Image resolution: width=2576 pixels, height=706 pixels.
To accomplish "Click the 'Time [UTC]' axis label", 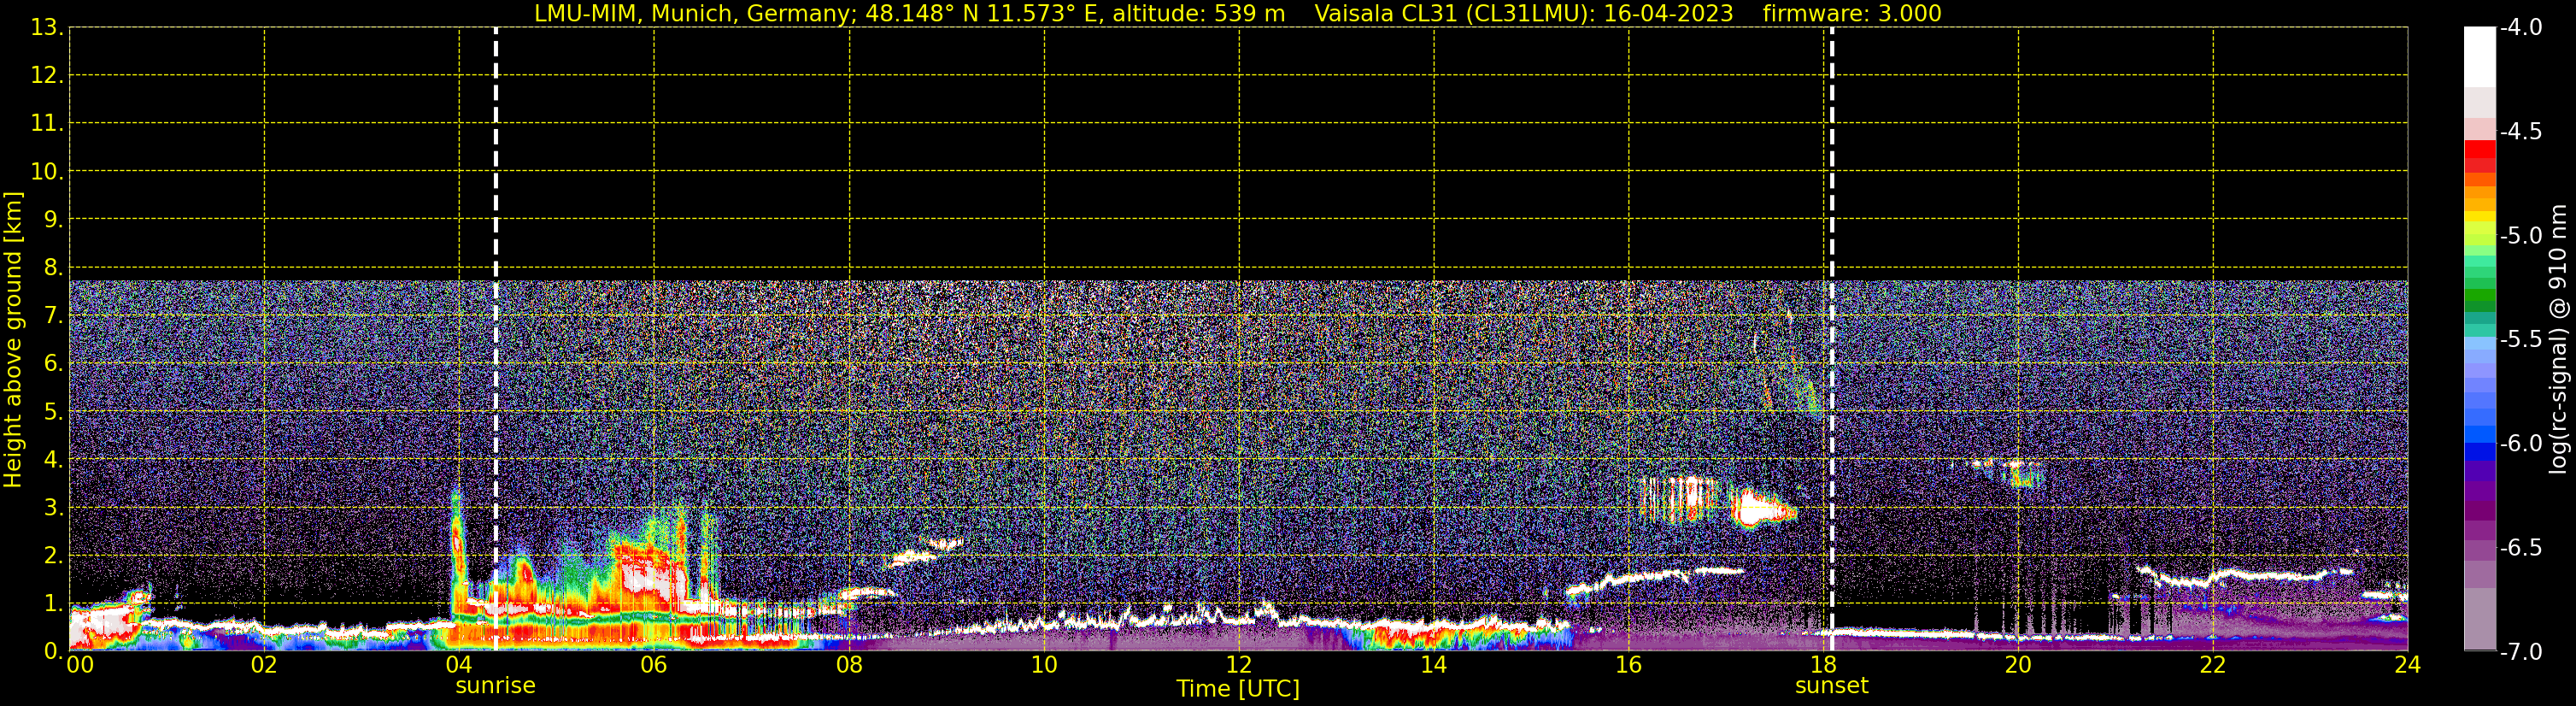I will pos(1238,689).
